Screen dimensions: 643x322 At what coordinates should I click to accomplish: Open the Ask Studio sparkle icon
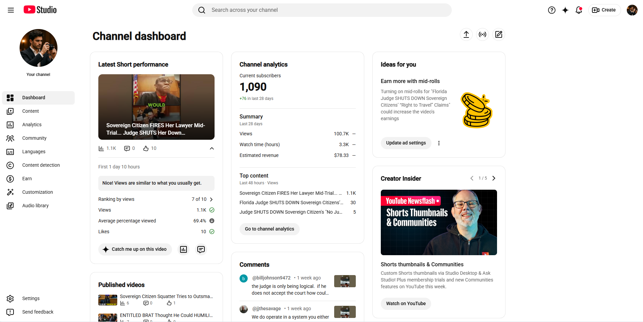point(565,10)
